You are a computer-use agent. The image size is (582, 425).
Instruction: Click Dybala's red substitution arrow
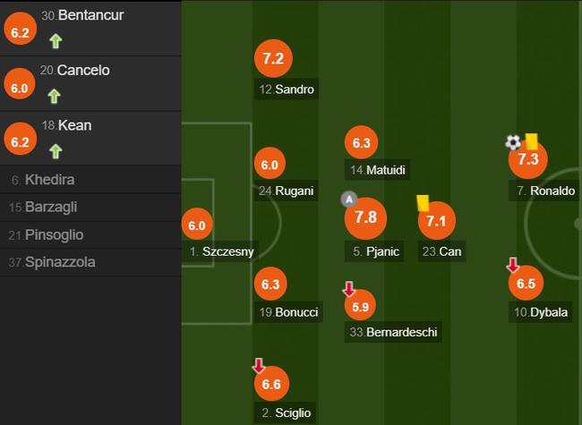point(513,265)
